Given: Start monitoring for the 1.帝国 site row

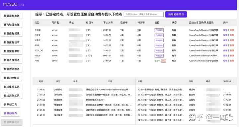Looking at the screenshot, I should point(159,30).
